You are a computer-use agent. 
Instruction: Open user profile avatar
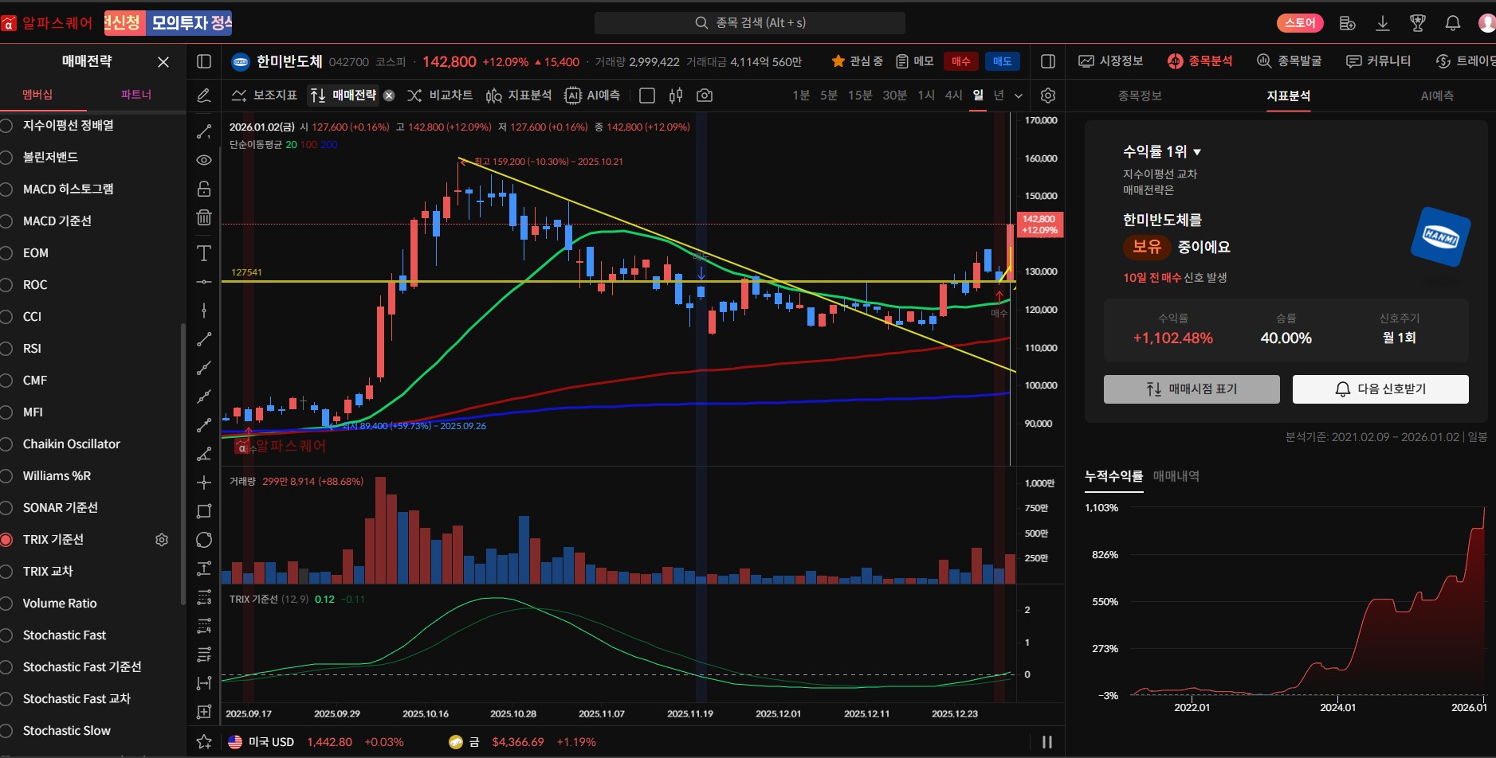click(1487, 23)
